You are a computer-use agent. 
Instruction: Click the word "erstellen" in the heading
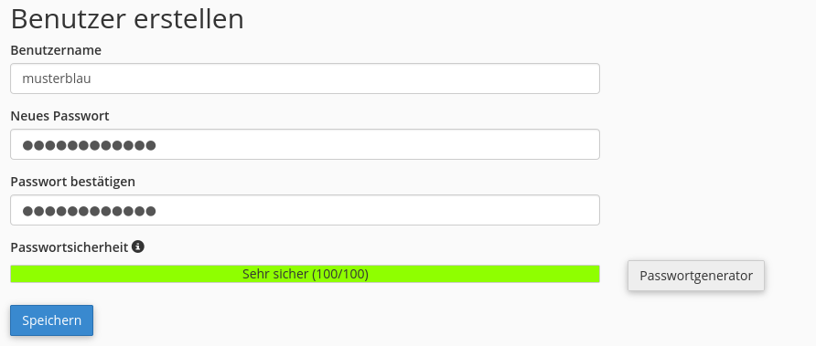coord(189,19)
